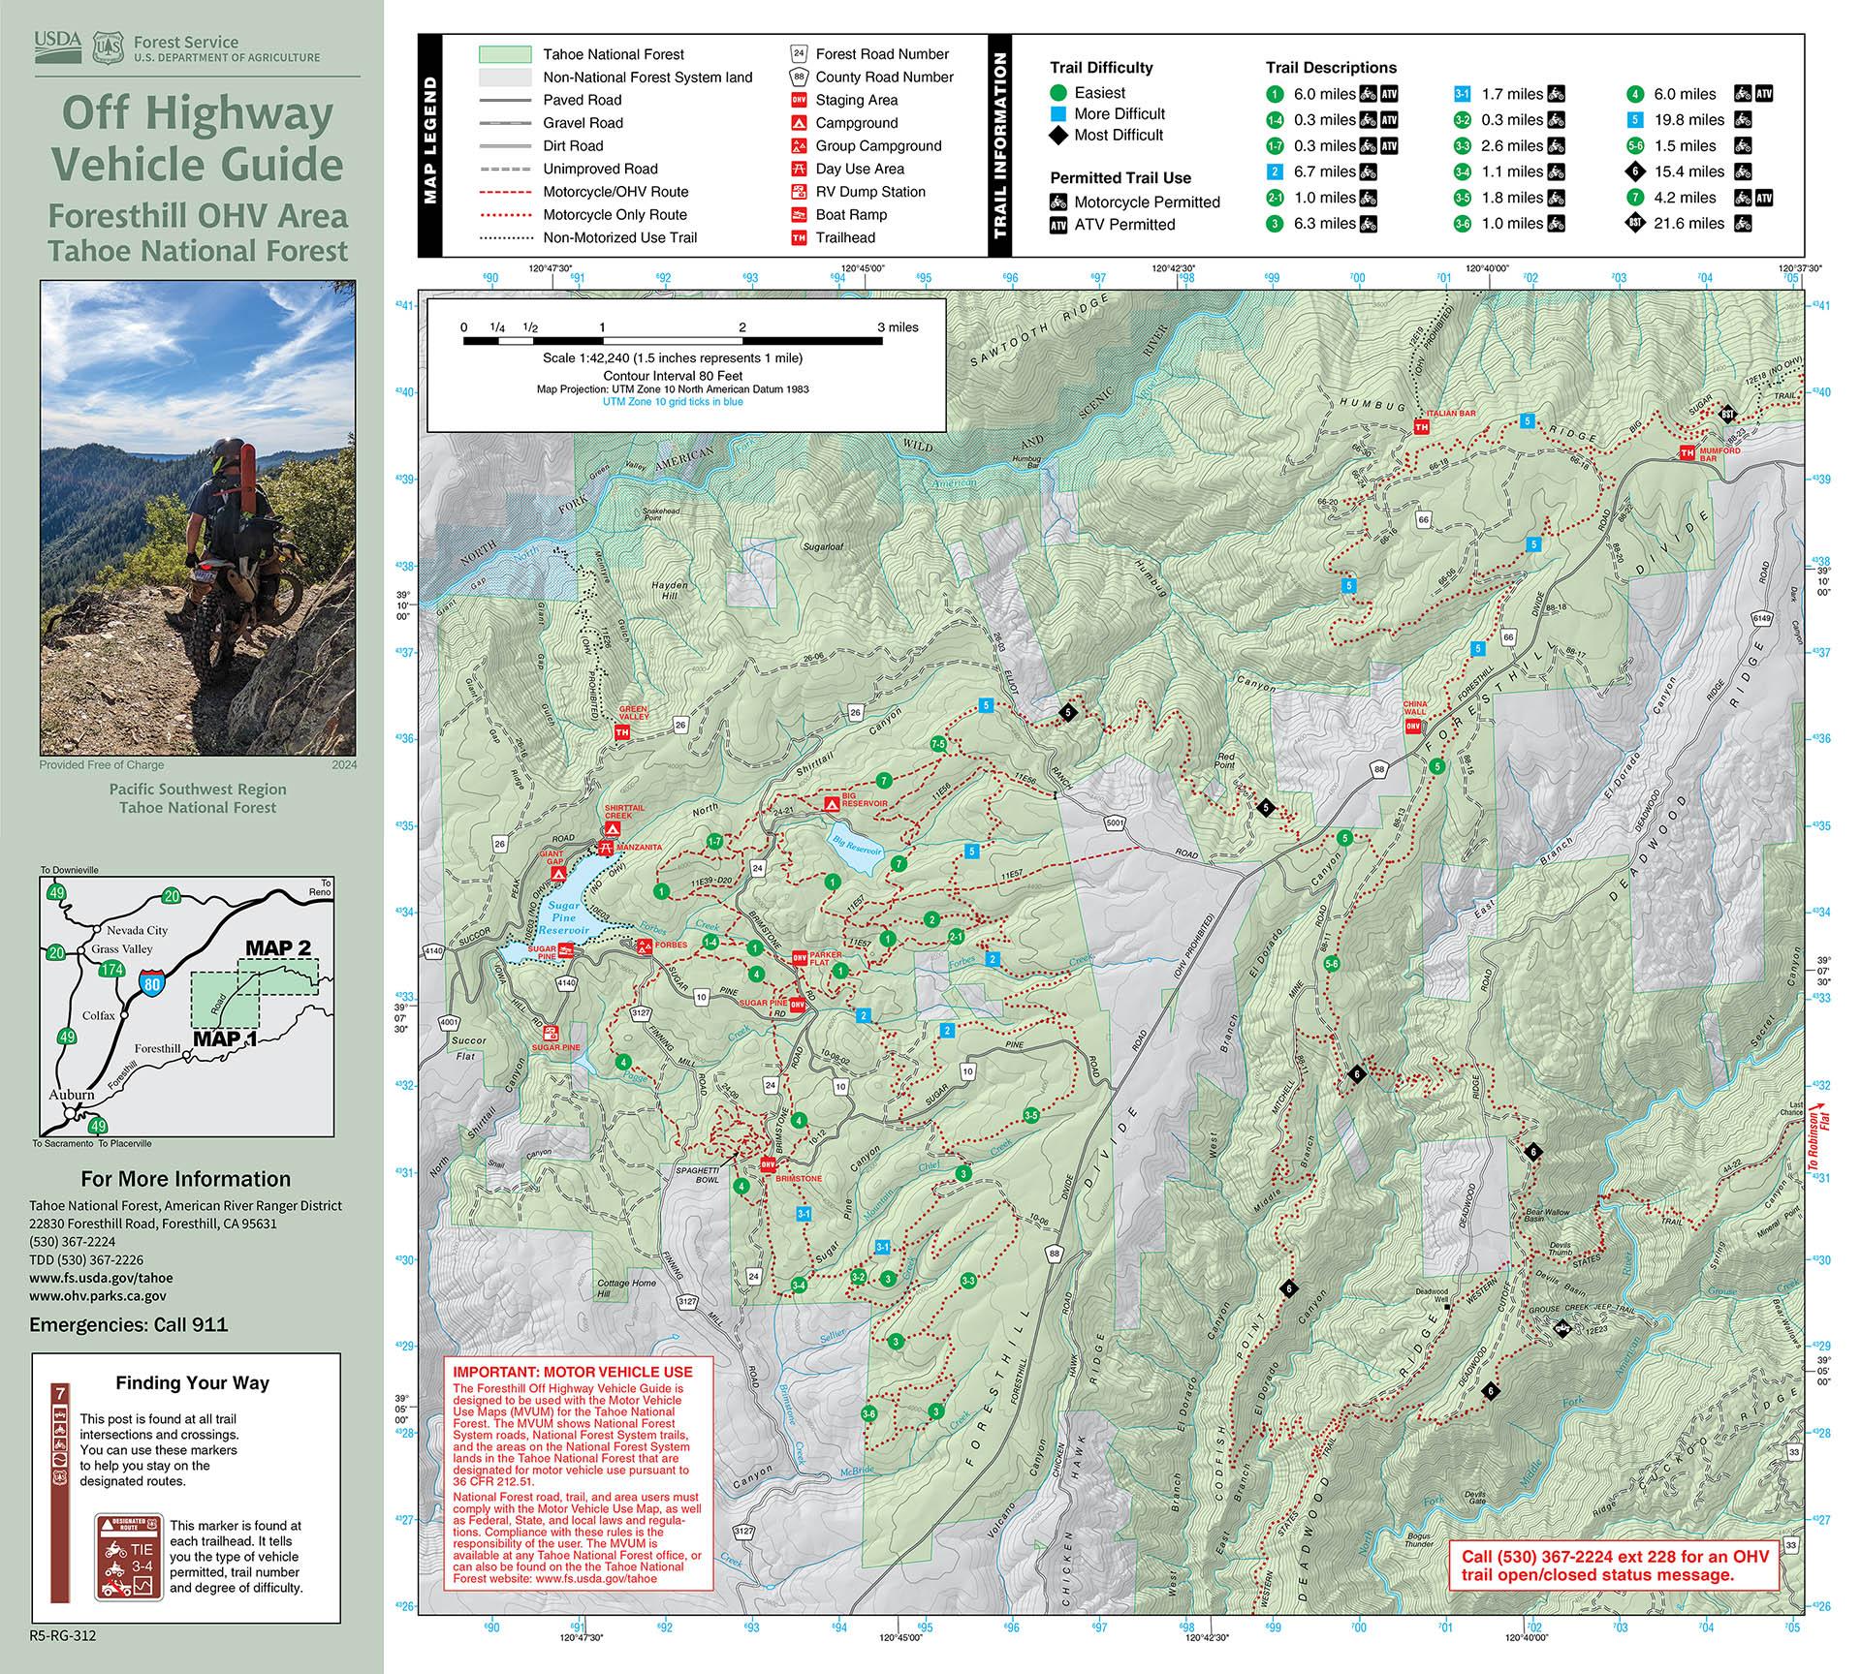The image size is (1861, 1674).
Task: Enable the Easiest trail difficulty marker
Action: point(1057,93)
